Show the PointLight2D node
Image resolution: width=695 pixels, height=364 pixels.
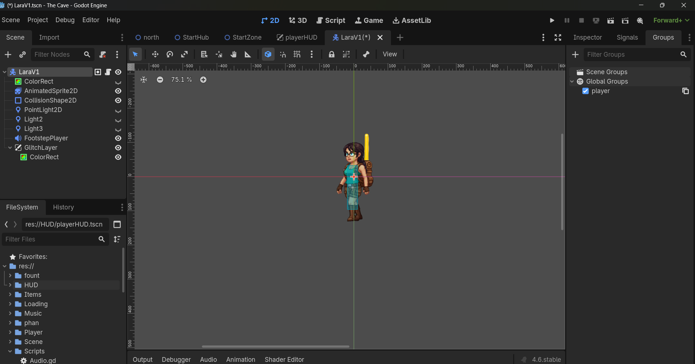[118, 110]
